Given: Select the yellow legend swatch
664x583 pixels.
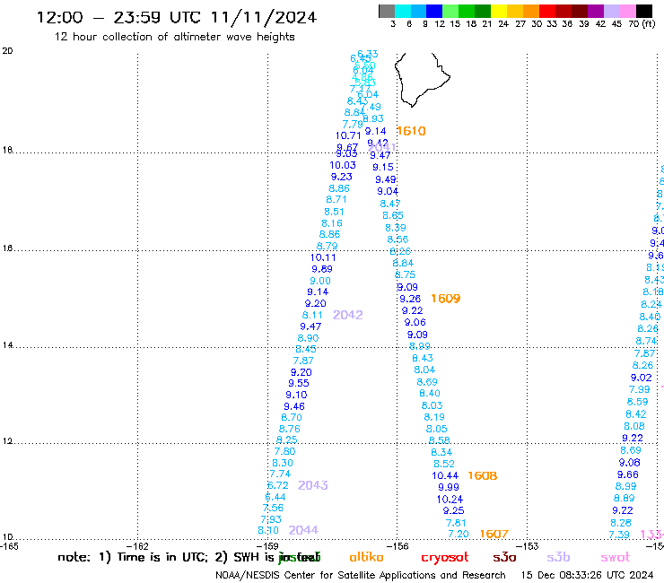Looking at the screenshot, I should (499, 11).
